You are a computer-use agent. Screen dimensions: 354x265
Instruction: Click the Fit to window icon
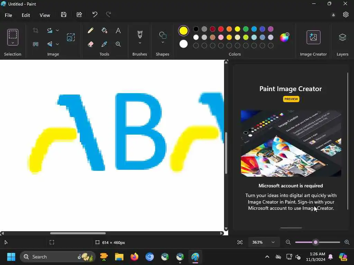(x=240, y=242)
